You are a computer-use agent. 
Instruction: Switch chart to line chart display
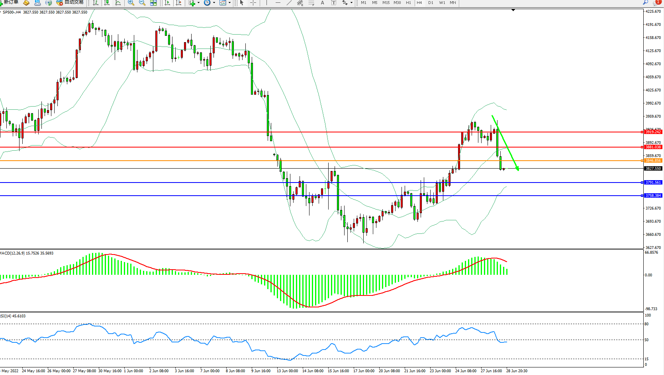[118, 3]
